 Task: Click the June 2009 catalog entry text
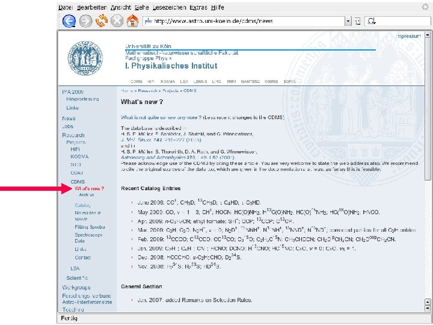200,203
